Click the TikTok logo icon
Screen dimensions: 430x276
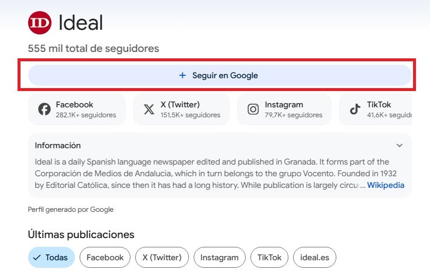355,109
